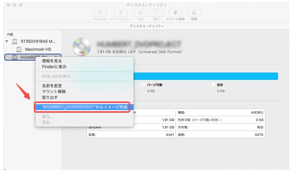The width and height of the screenshot is (293, 174).
Task: Choose 取り出す from the context menu
Action: pyautogui.click(x=50, y=97)
